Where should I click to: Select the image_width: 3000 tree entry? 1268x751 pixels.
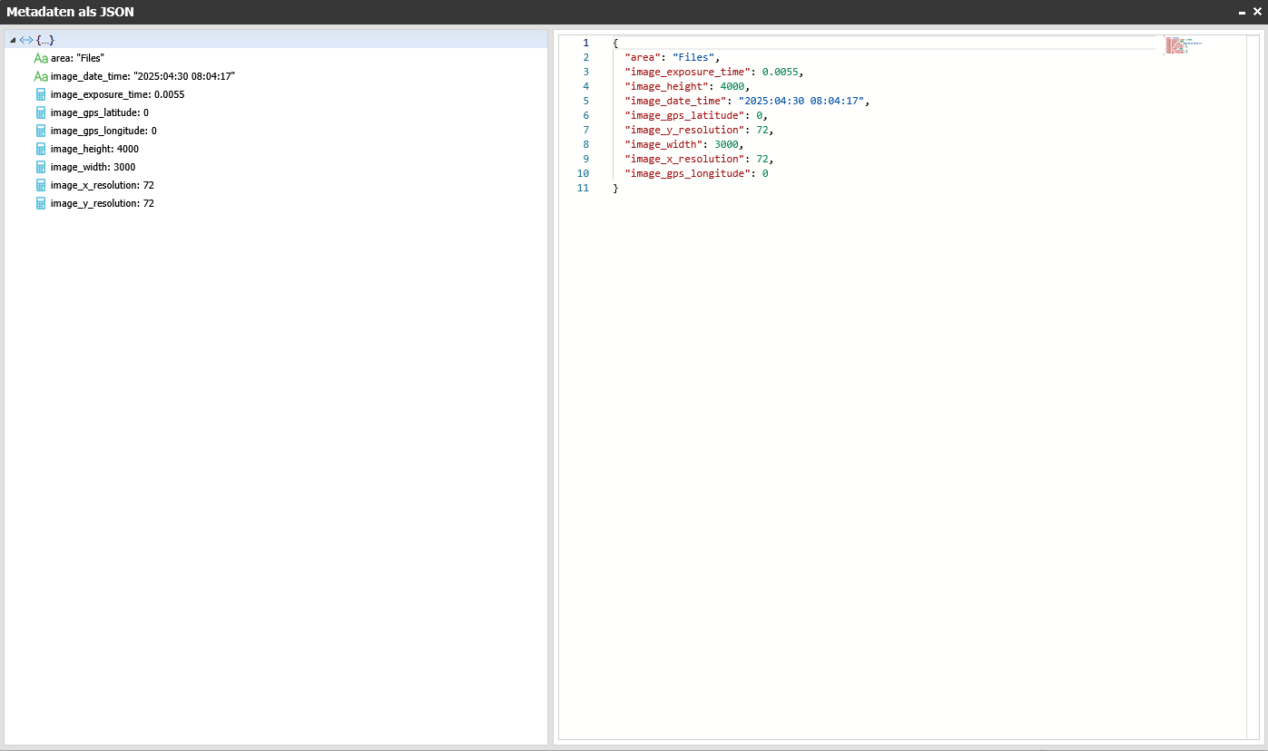point(93,167)
